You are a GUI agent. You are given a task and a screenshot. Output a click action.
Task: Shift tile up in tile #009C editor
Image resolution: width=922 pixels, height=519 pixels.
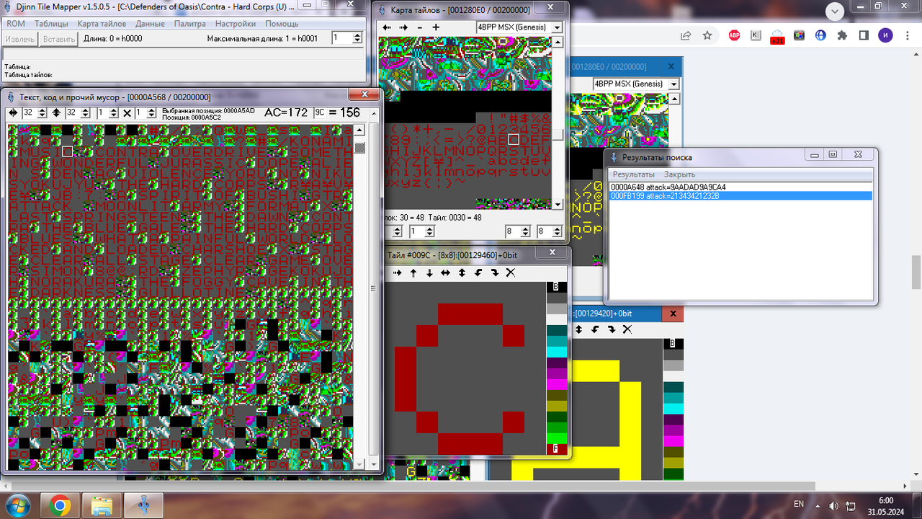coord(413,272)
